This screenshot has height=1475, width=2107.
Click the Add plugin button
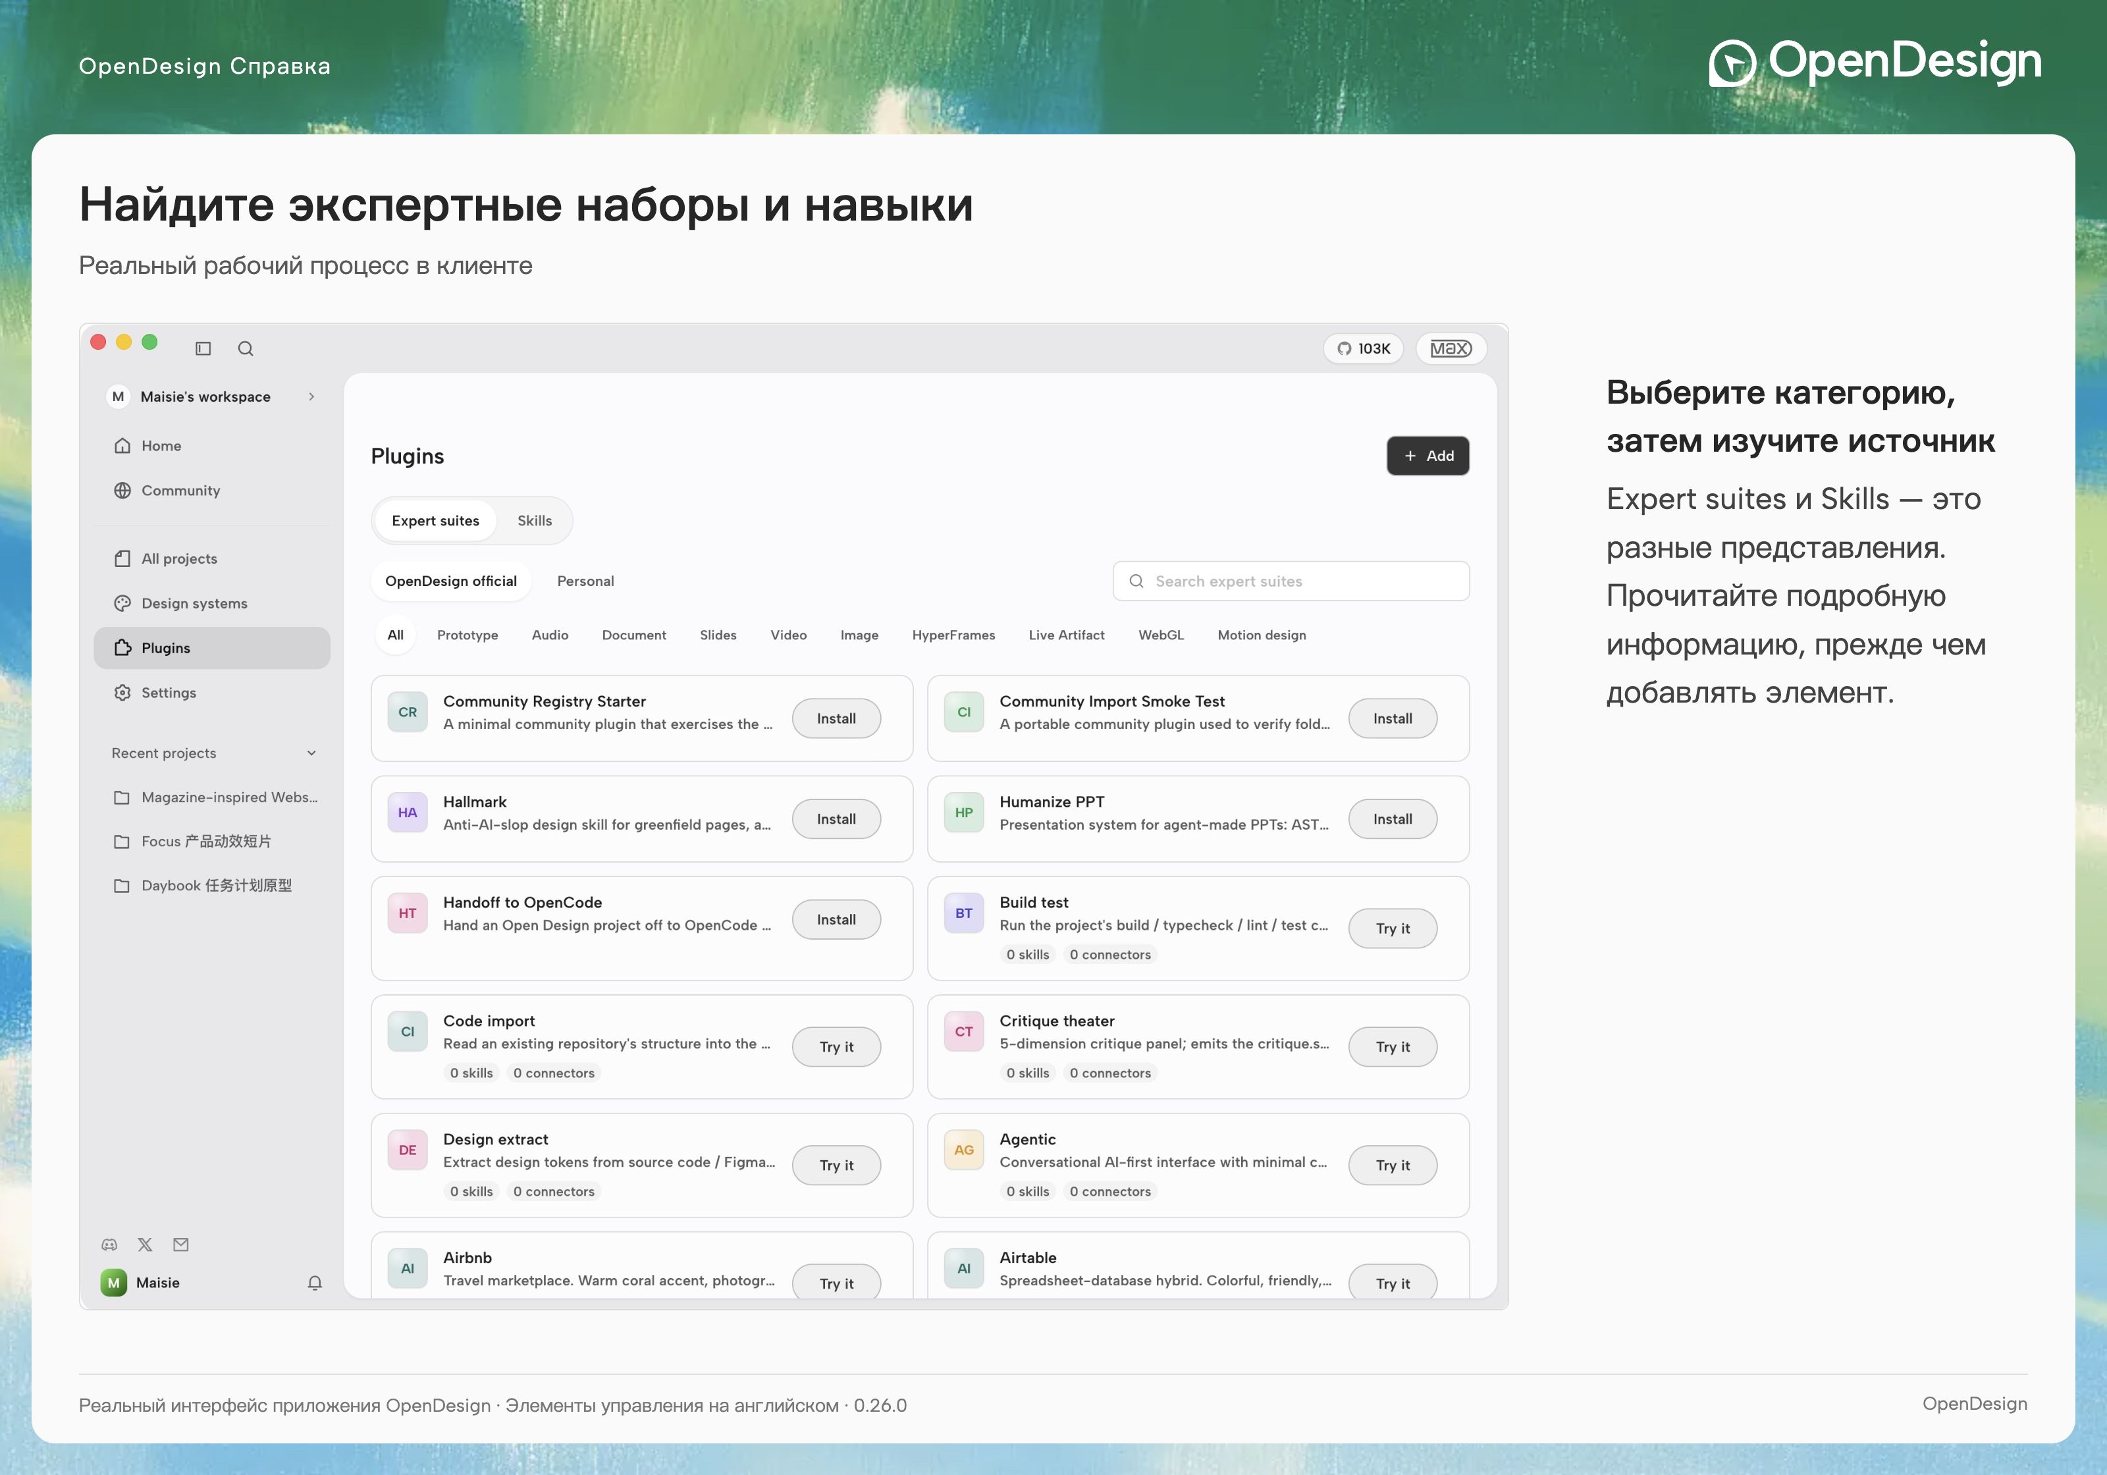pyautogui.click(x=1427, y=456)
